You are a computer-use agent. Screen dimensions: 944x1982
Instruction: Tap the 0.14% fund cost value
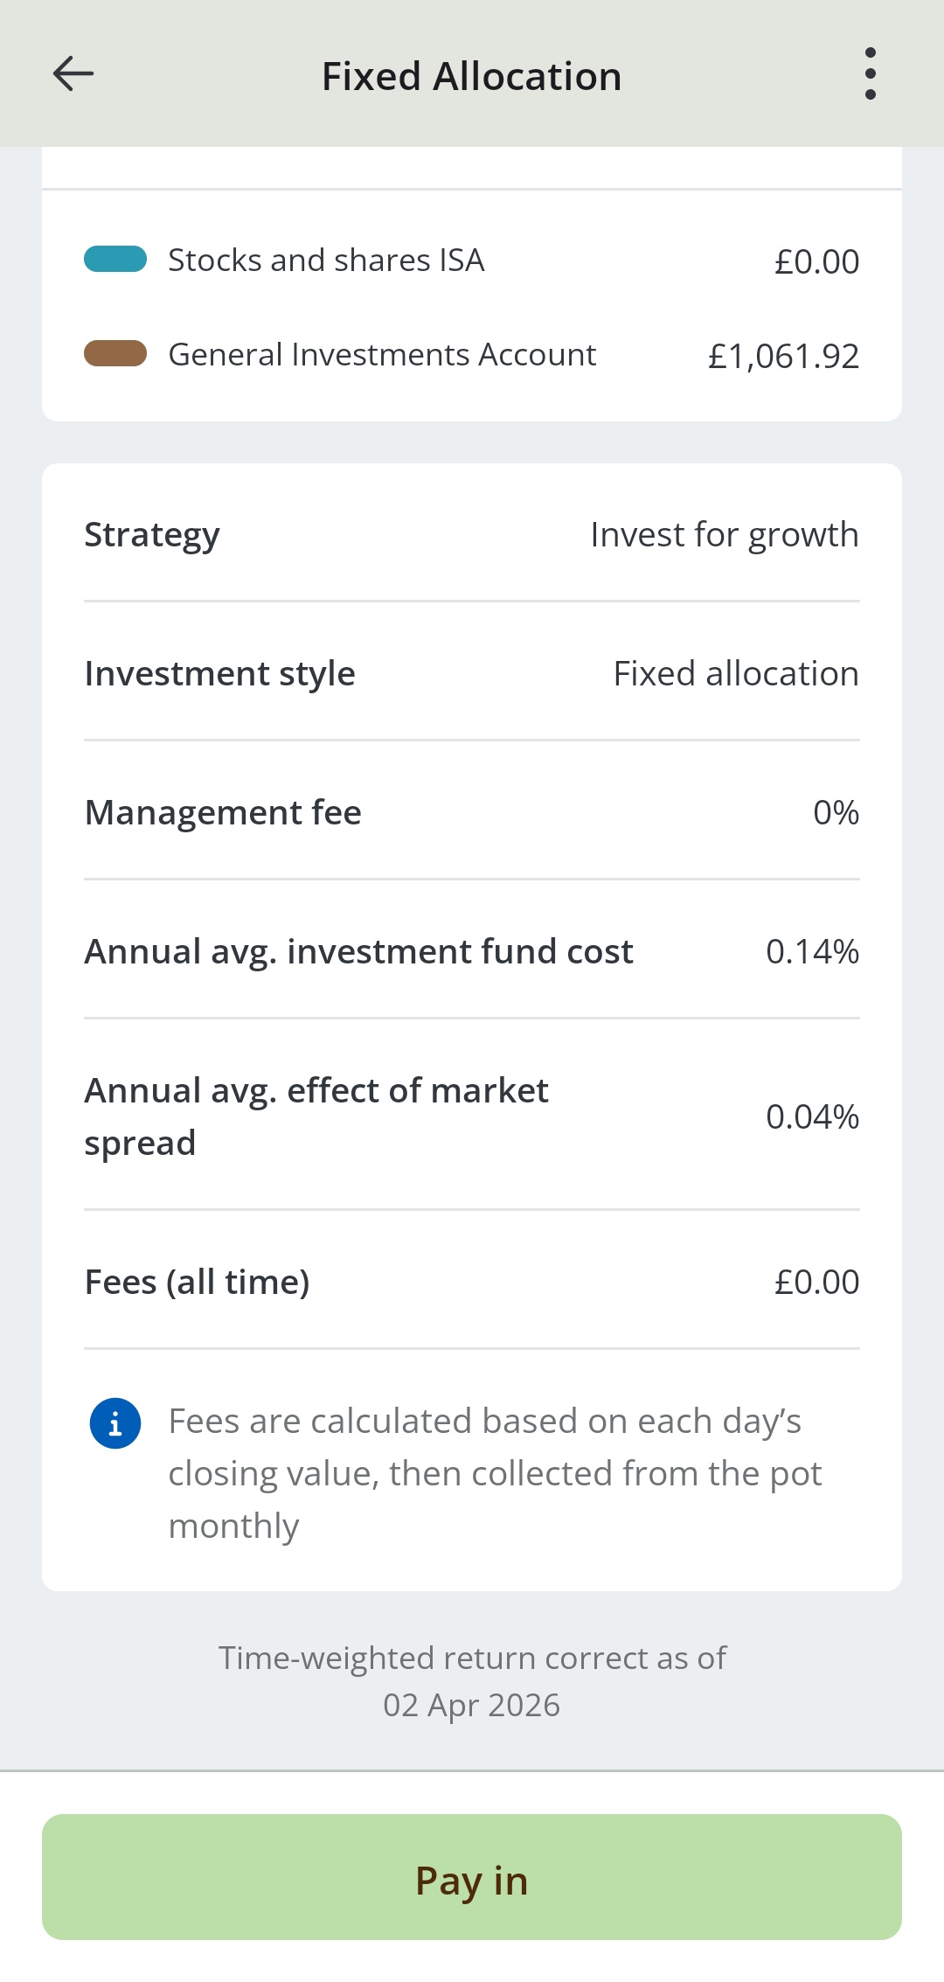coord(812,952)
